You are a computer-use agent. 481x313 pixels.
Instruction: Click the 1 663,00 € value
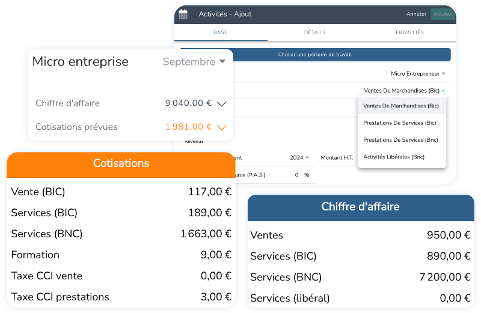[206, 234]
